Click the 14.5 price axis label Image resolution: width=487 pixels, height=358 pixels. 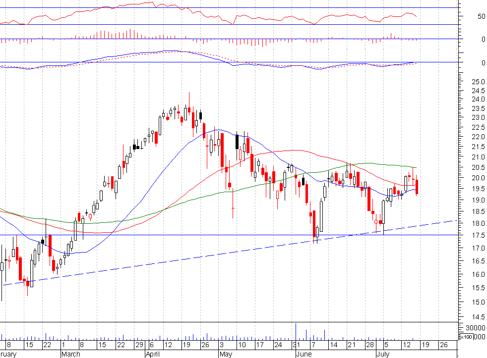[x=478, y=317]
